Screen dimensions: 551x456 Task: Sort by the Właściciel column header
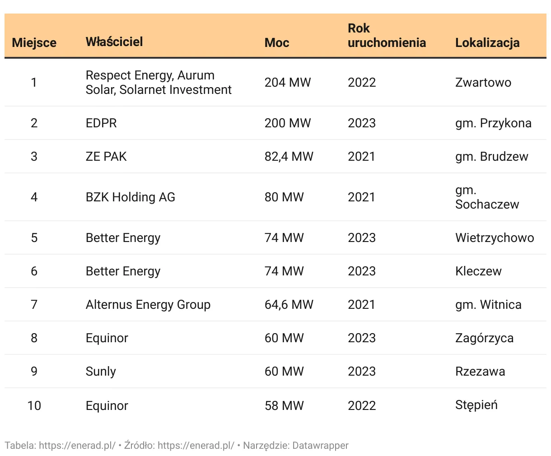(114, 42)
